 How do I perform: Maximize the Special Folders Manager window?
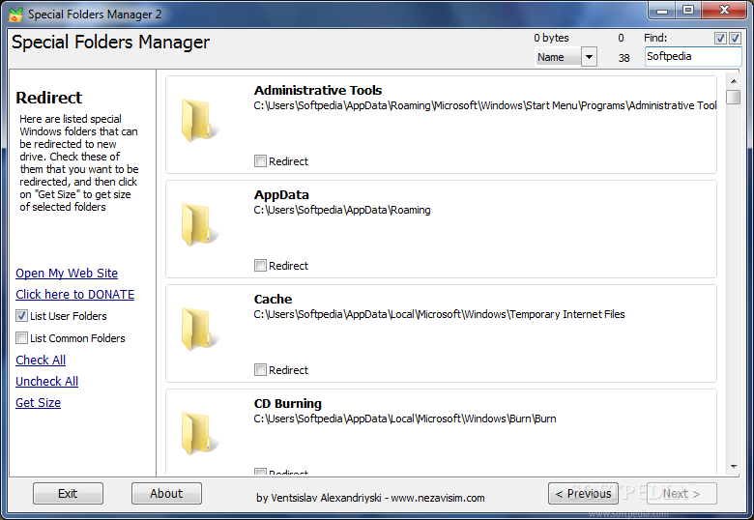click(x=688, y=10)
